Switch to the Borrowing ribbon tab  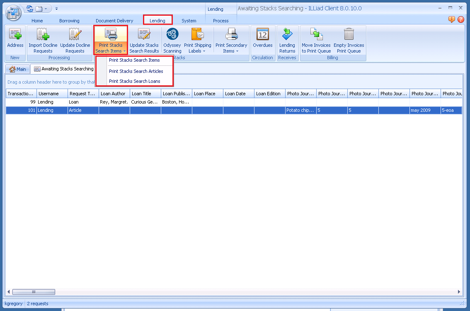(x=69, y=21)
